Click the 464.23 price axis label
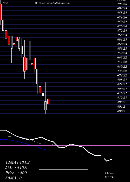Viewport: 130px width, 182px height. click(x=122, y=40)
